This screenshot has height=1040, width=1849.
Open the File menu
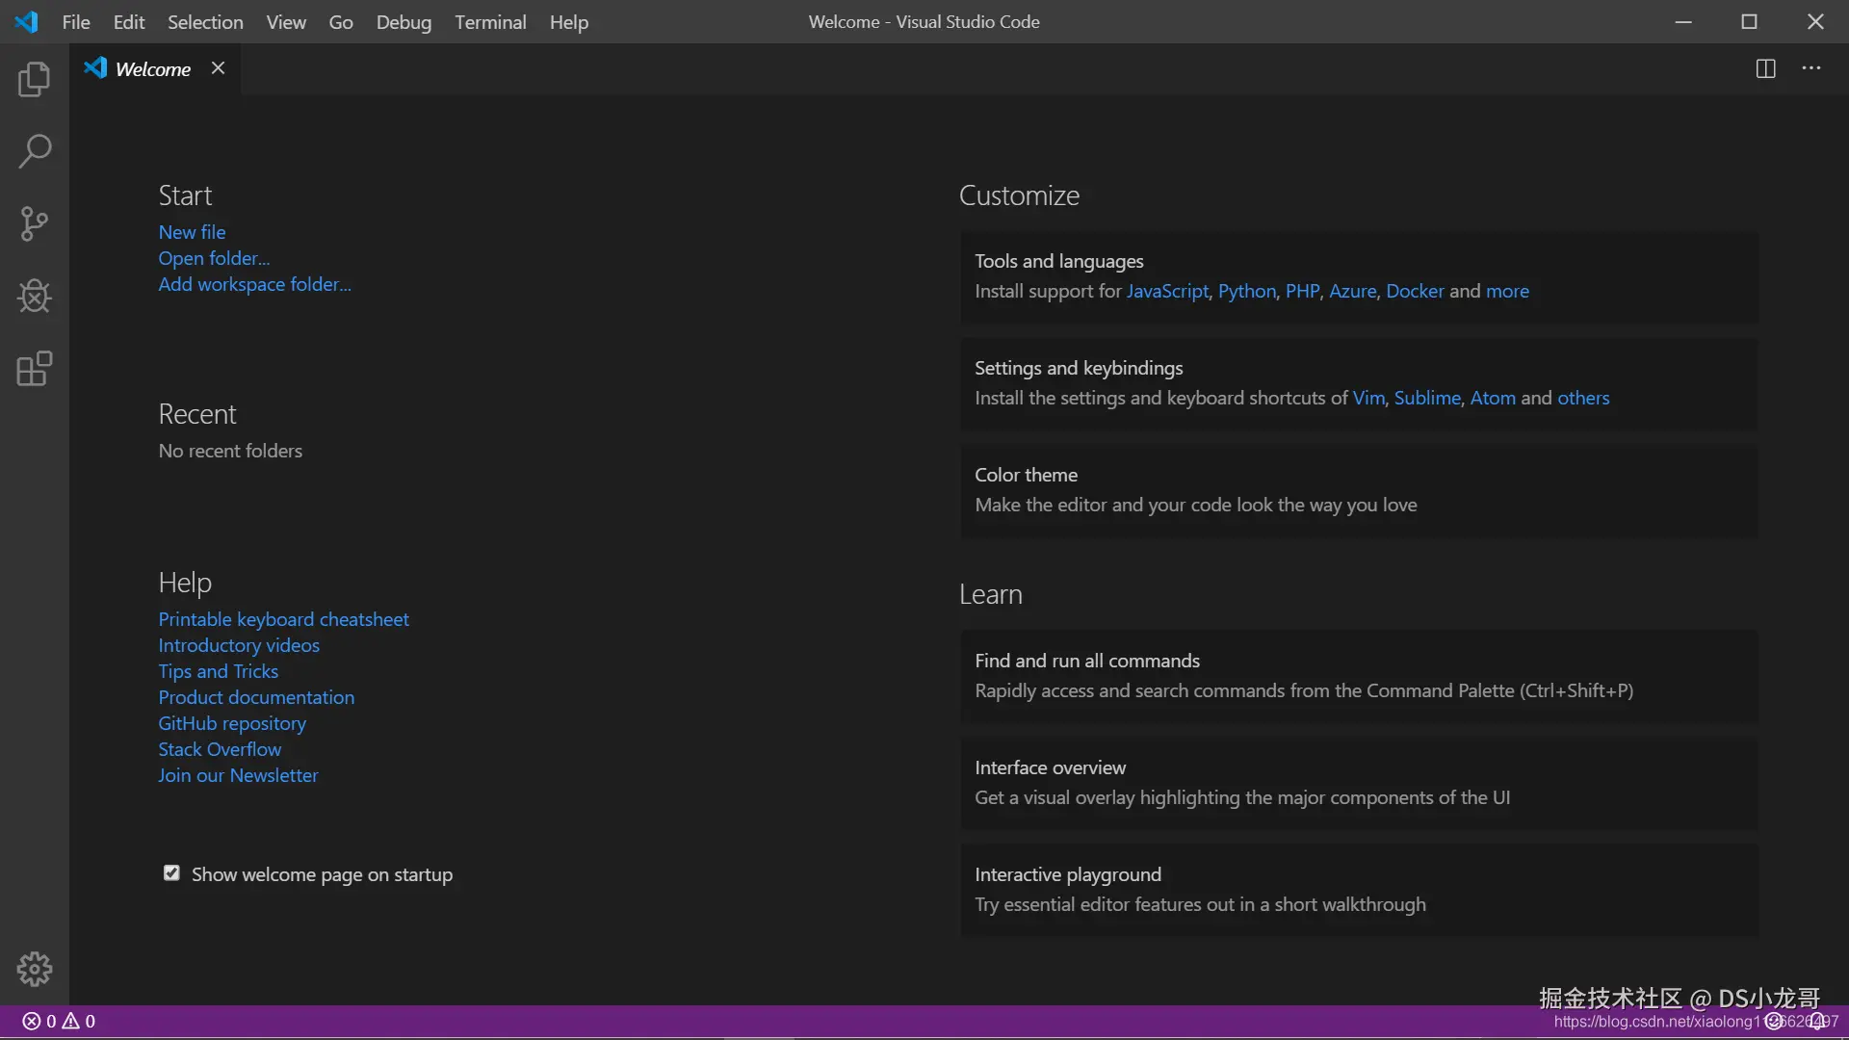click(x=76, y=21)
